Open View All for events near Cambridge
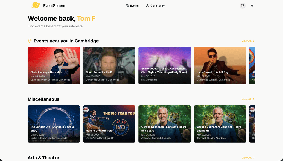Viewport: 283px width, 161px height. click(x=246, y=41)
